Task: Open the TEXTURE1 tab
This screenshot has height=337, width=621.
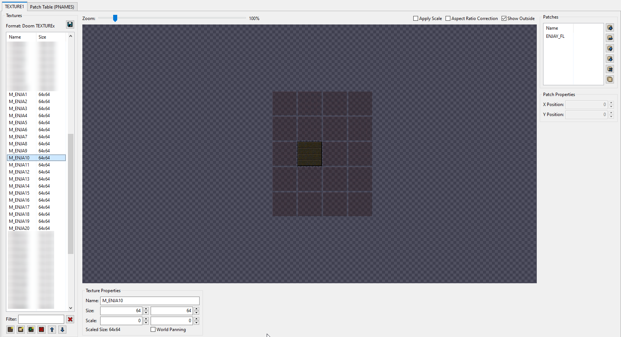Action: pos(14,6)
